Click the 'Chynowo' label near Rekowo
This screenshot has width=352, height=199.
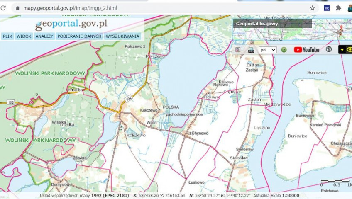(232, 92)
